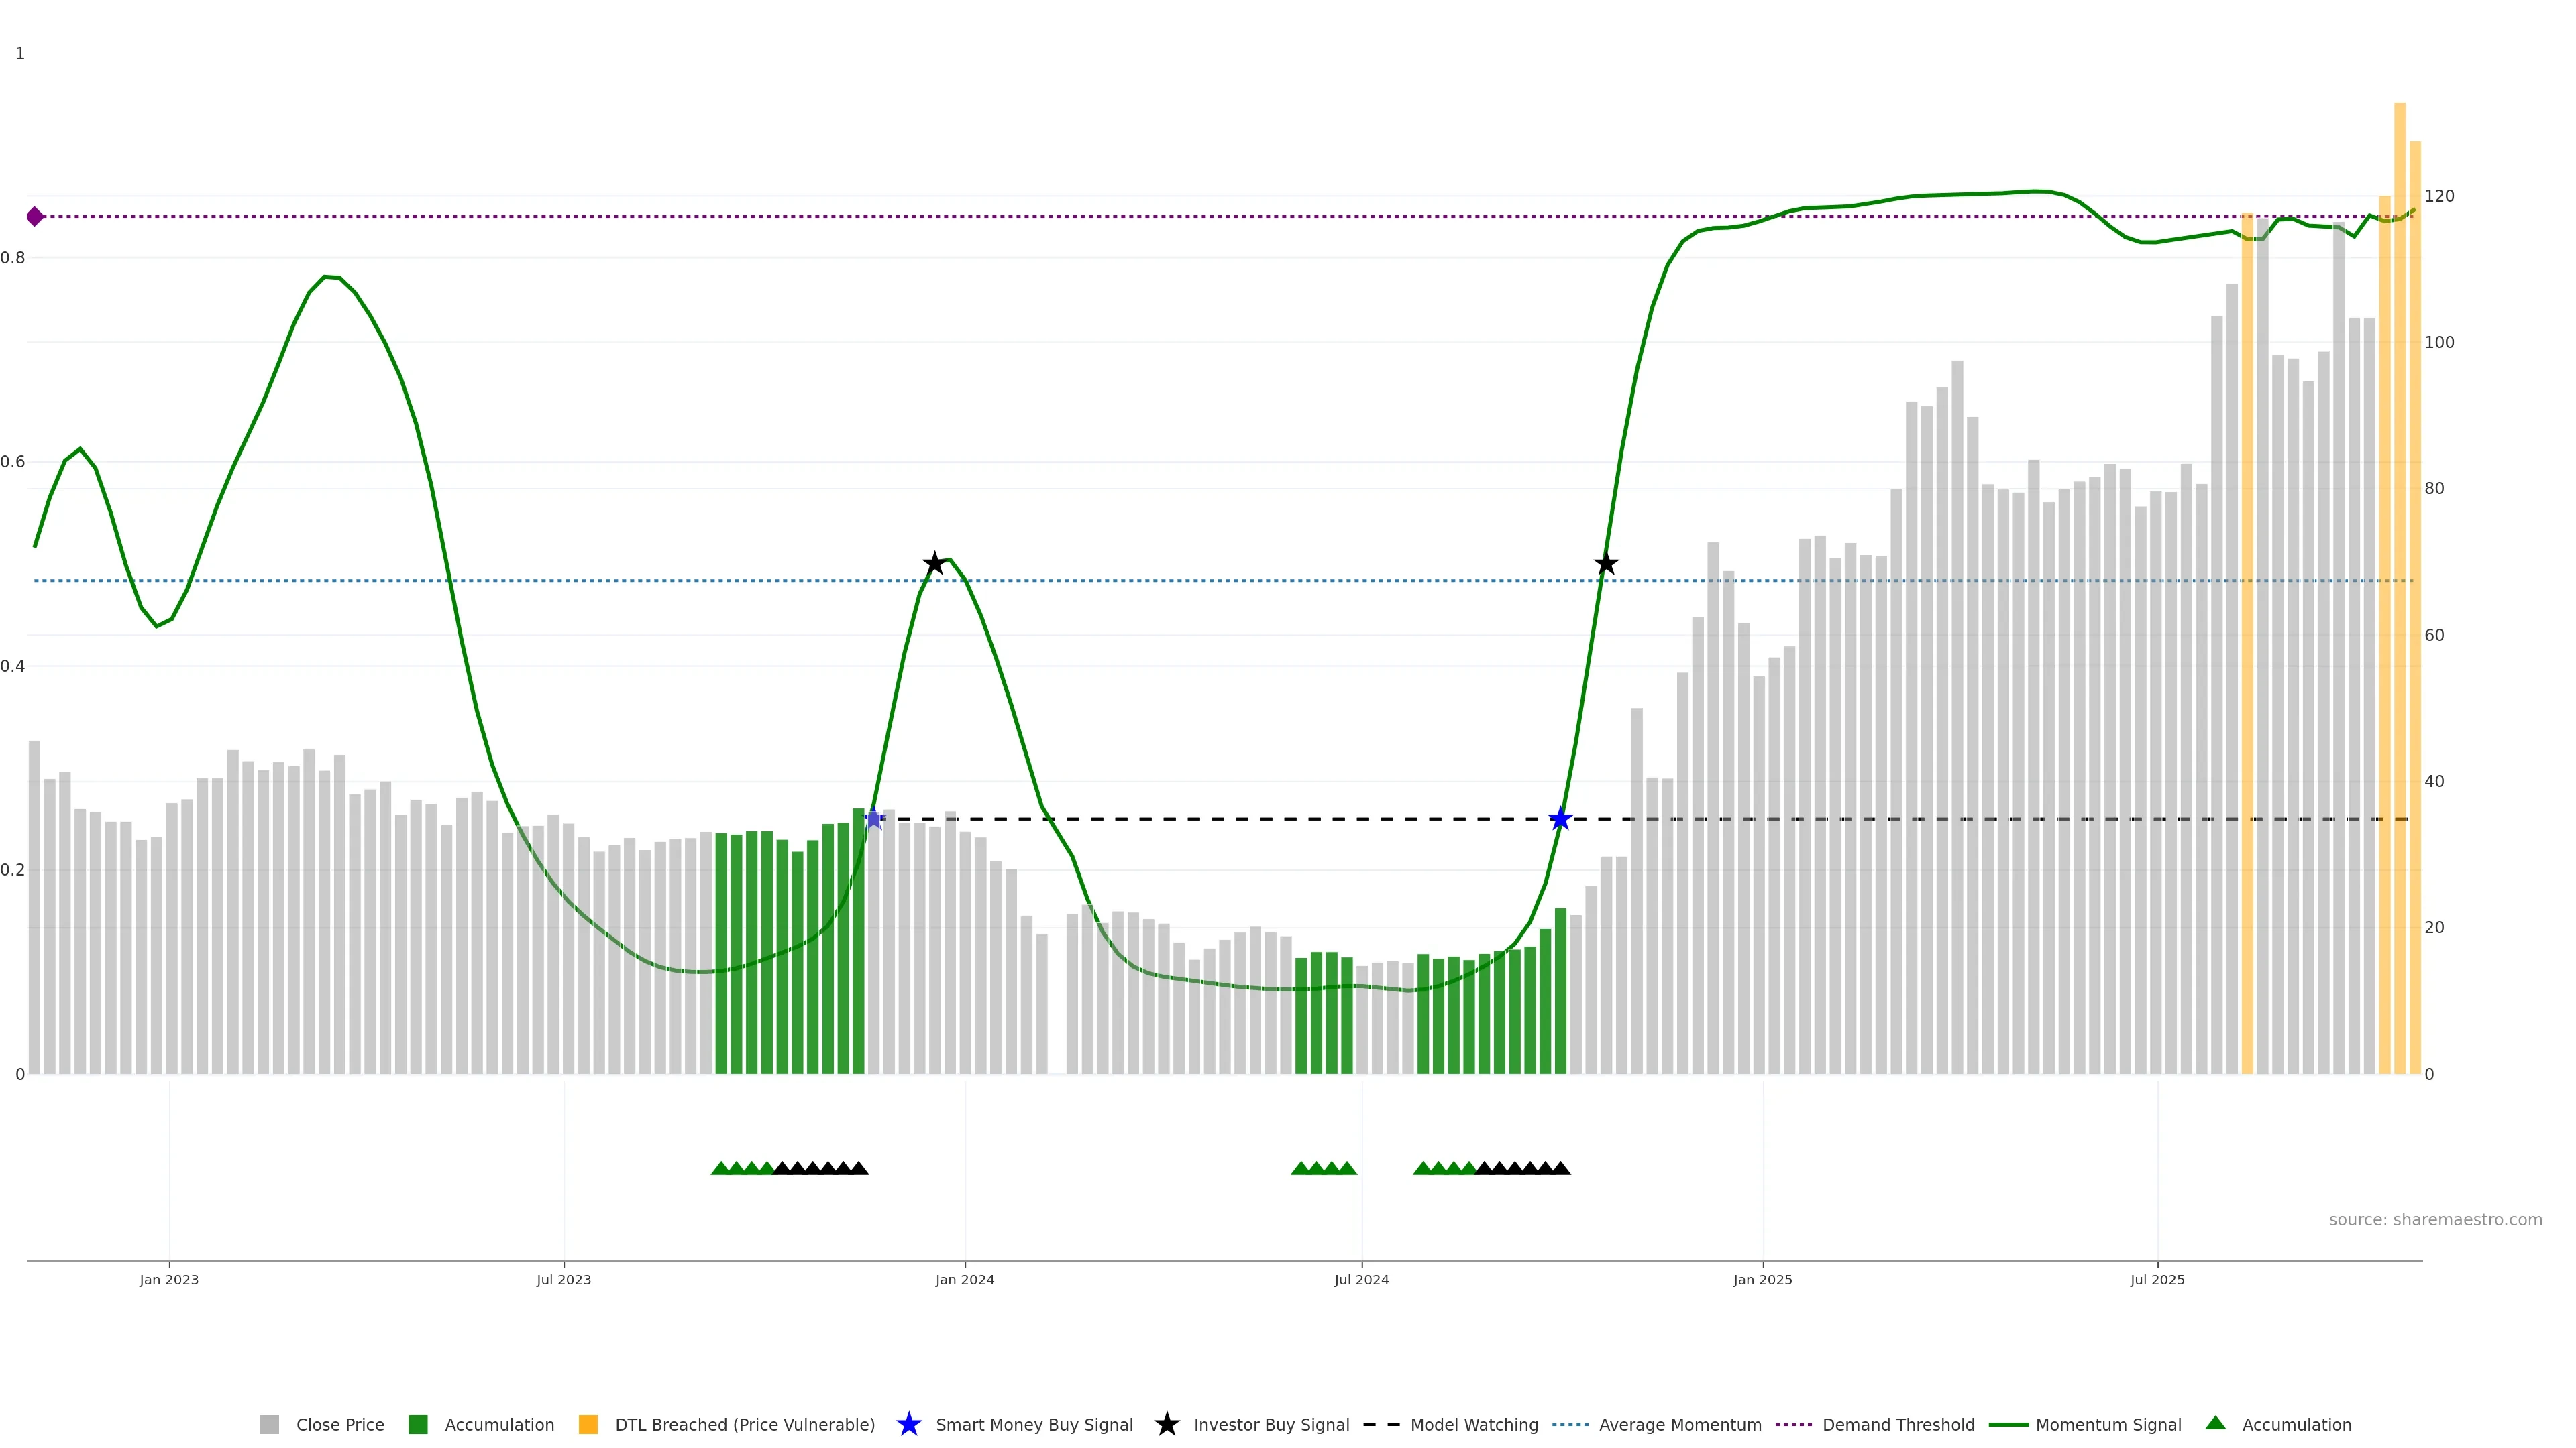Click the Smart Money Buy Signal label
2576x1448 pixels.
point(1033,1425)
